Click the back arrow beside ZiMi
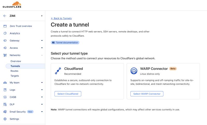Screen dimensions: 207x125 (5, 16)
